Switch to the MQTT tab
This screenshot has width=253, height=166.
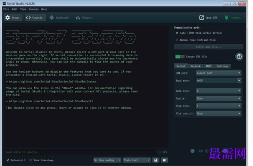point(208,66)
